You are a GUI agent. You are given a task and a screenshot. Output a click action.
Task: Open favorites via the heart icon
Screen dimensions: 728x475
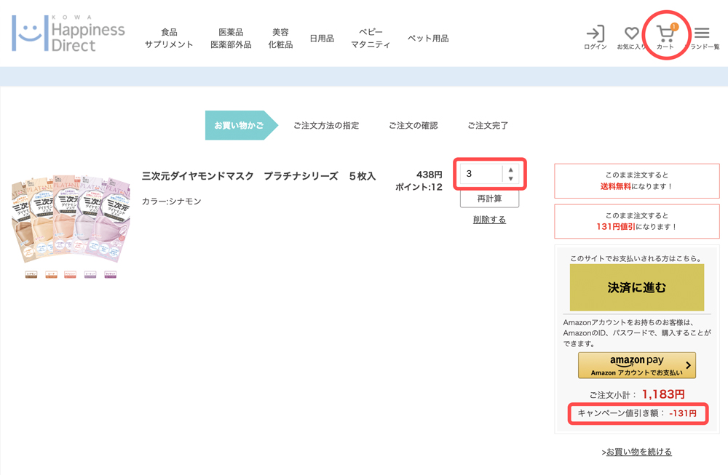pos(631,36)
